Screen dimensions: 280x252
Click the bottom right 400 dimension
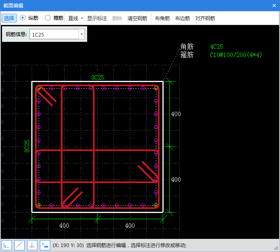pyautogui.click(x=130, y=226)
